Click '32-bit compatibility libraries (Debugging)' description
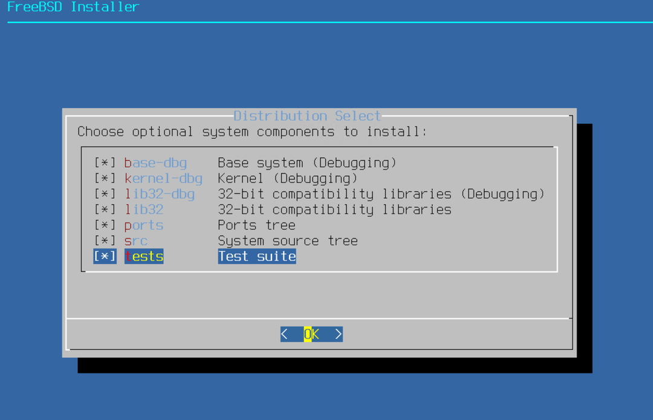 (x=381, y=194)
